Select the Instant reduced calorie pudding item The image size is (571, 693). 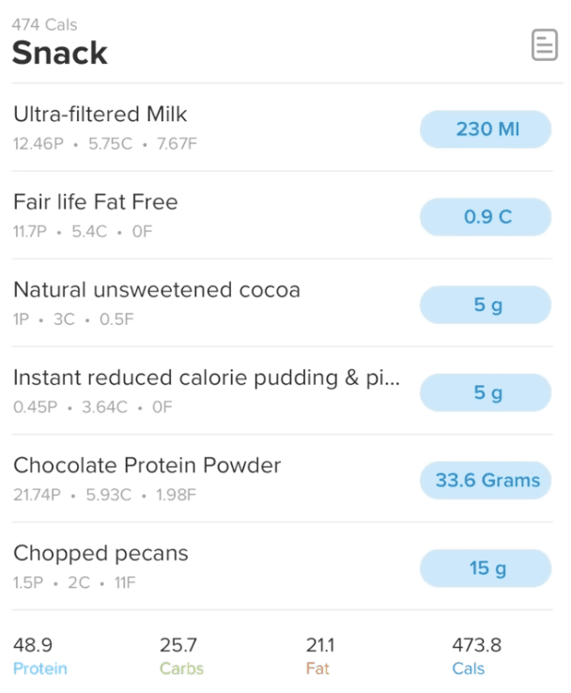[207, 377]
